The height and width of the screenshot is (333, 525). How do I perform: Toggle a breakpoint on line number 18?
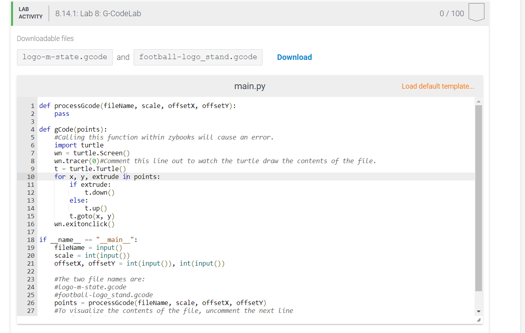pos(31,240)
